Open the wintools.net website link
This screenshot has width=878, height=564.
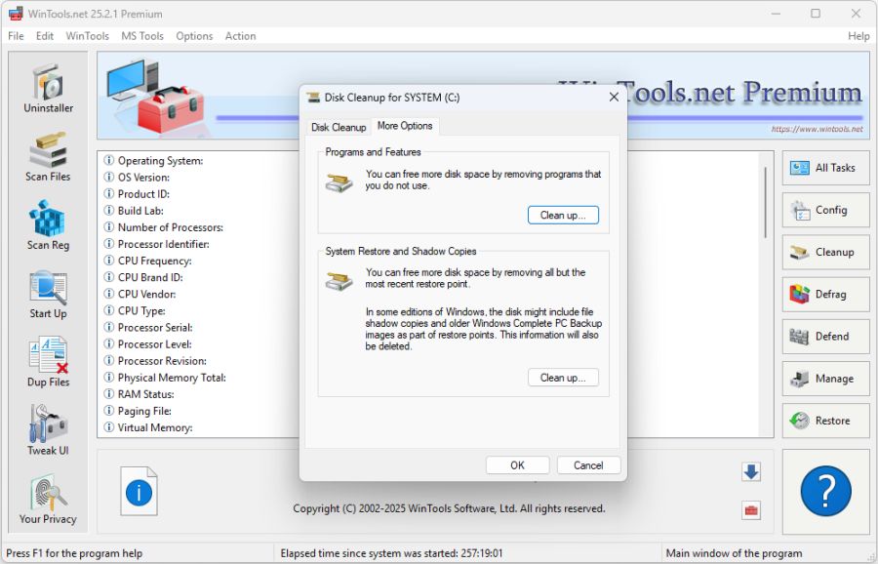tap(818, 128)
